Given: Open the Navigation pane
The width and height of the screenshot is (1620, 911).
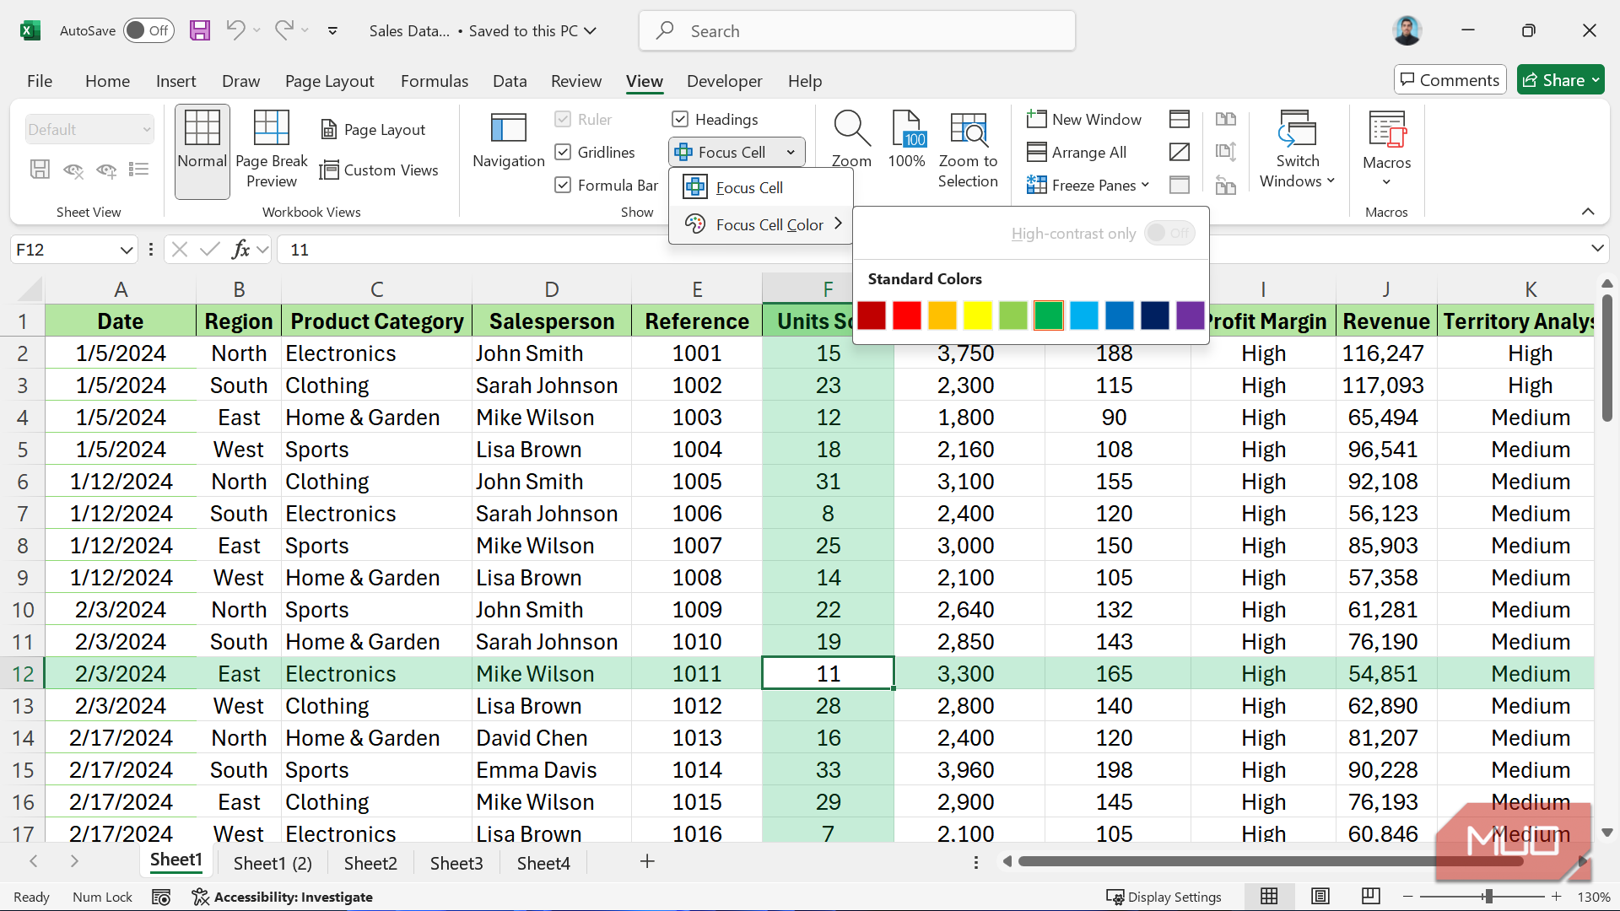Looking at the screenshot, I should (509, 140).
